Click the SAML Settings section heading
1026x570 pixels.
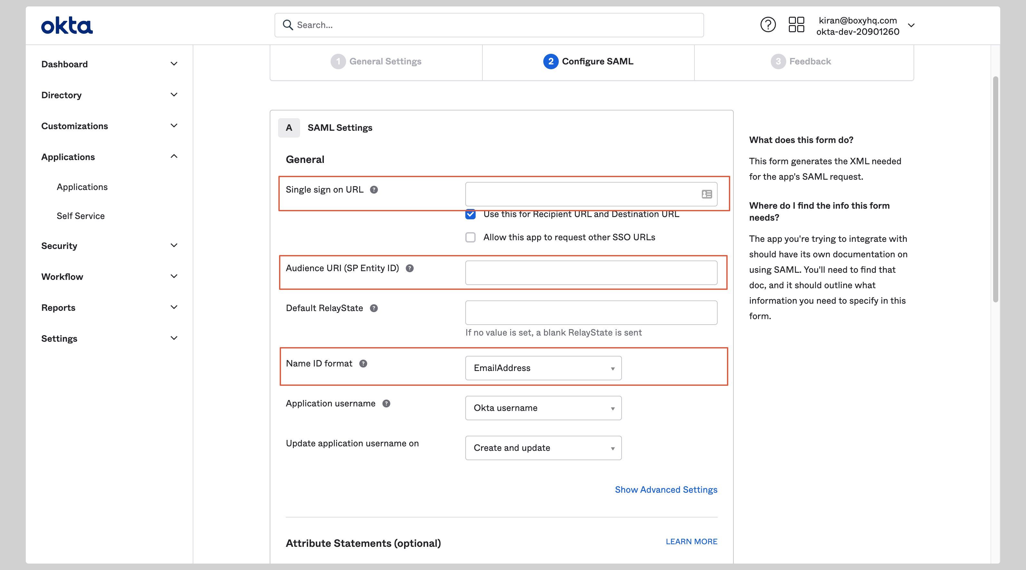[x=340, y=128]
